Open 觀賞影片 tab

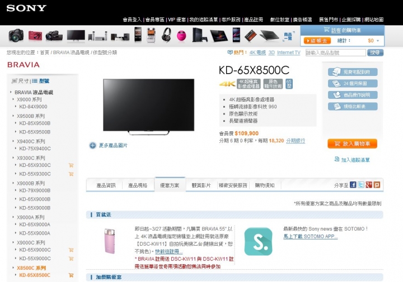tap(201, 185)
